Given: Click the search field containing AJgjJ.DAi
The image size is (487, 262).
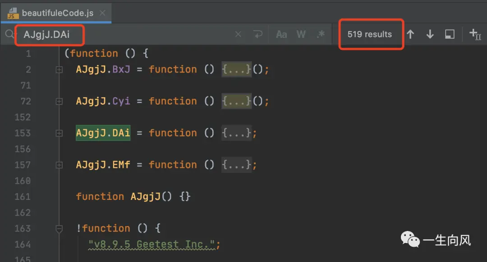Looking at the screenshot, I should pyautogui.click(x=124, y=34).
